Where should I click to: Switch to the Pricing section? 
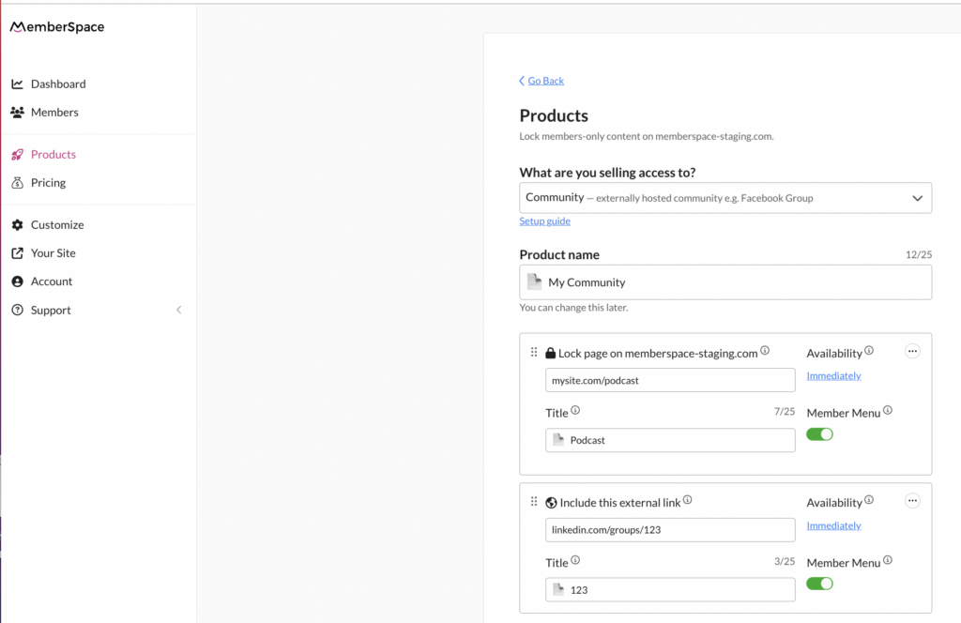(x=49, y=182)
